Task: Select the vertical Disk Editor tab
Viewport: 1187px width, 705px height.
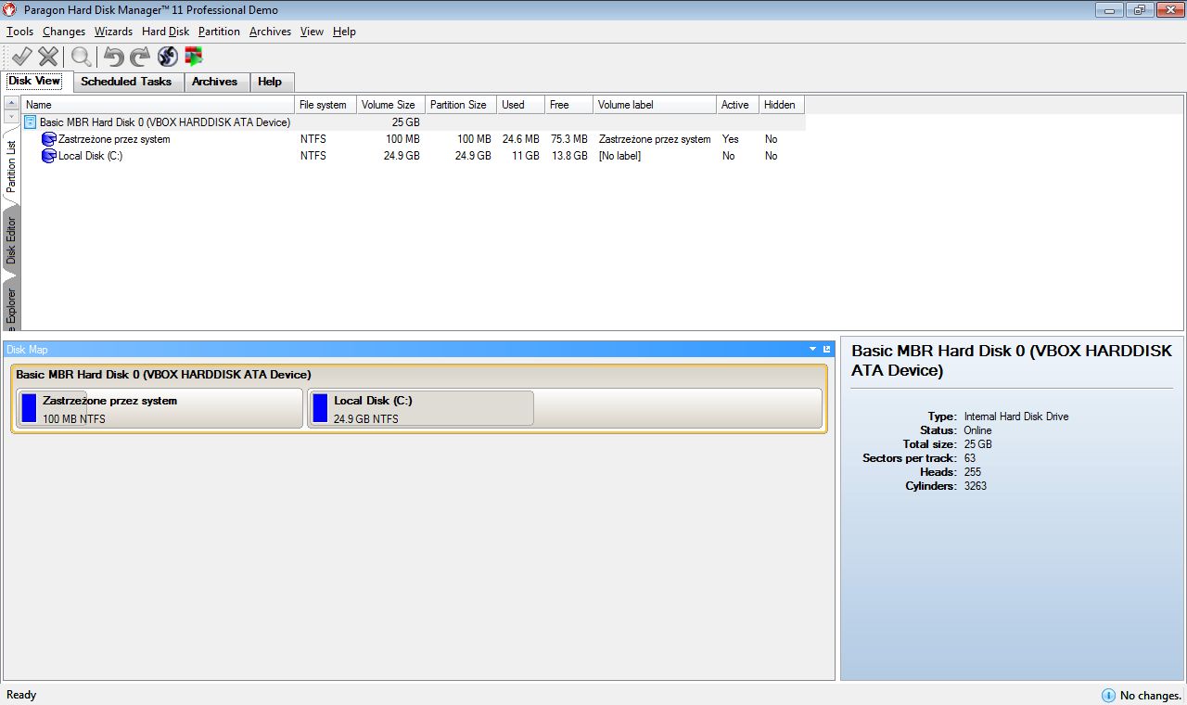Action: click(x=11, y=239)
